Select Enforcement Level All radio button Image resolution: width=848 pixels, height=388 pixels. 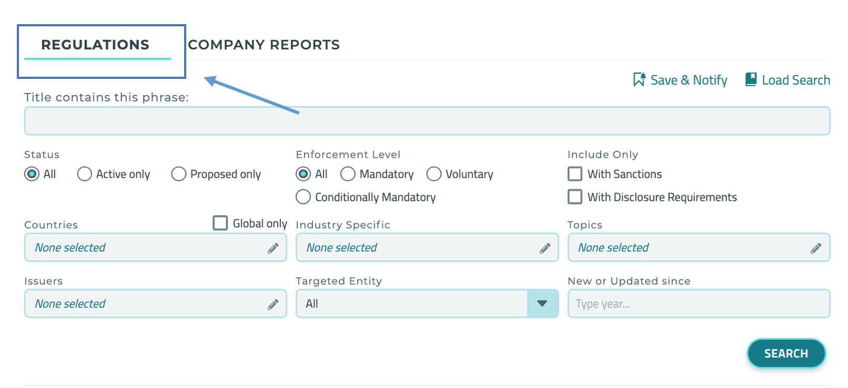[x=304, y=174]
